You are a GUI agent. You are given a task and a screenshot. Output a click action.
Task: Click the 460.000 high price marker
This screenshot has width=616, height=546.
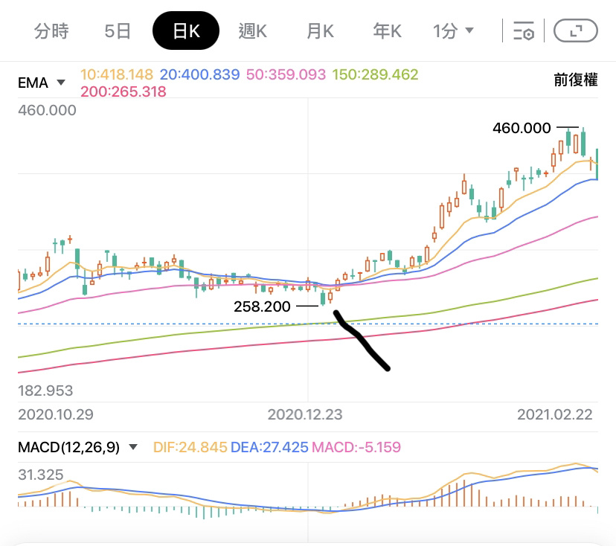point(522,128)
